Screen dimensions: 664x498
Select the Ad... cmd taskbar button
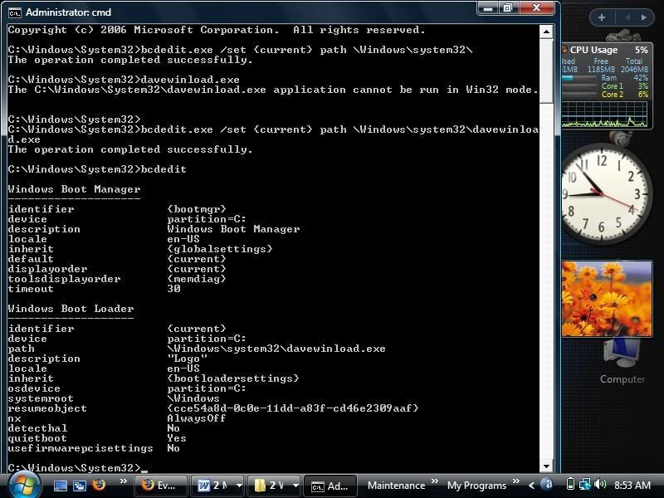[330, 486]
